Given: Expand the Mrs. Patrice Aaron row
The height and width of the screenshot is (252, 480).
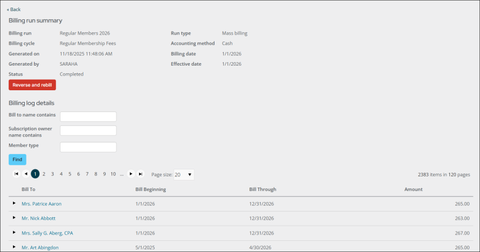Looking at the screenshot, I should [x=14, y=203].
